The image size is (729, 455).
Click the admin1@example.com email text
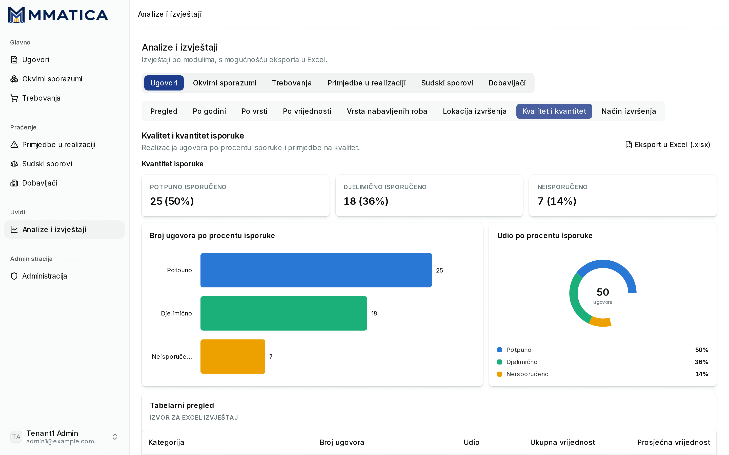coord(60,441)
